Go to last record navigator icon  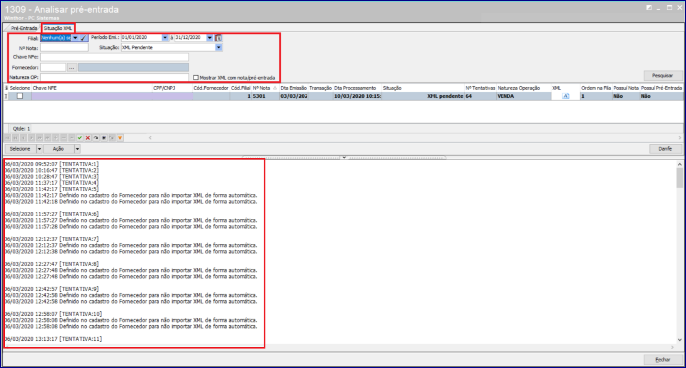pos(47,138)
